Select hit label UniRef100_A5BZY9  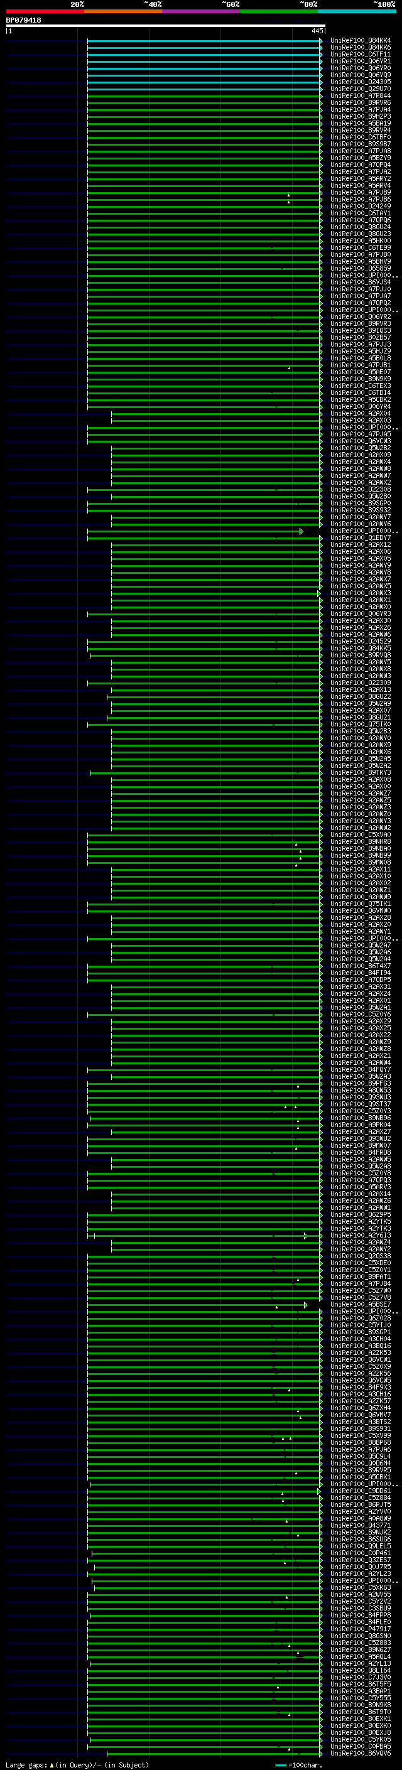(361, 158)
